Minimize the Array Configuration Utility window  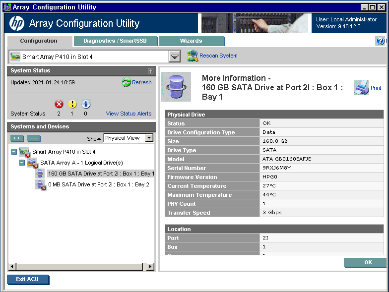click(x=364, y=7)
